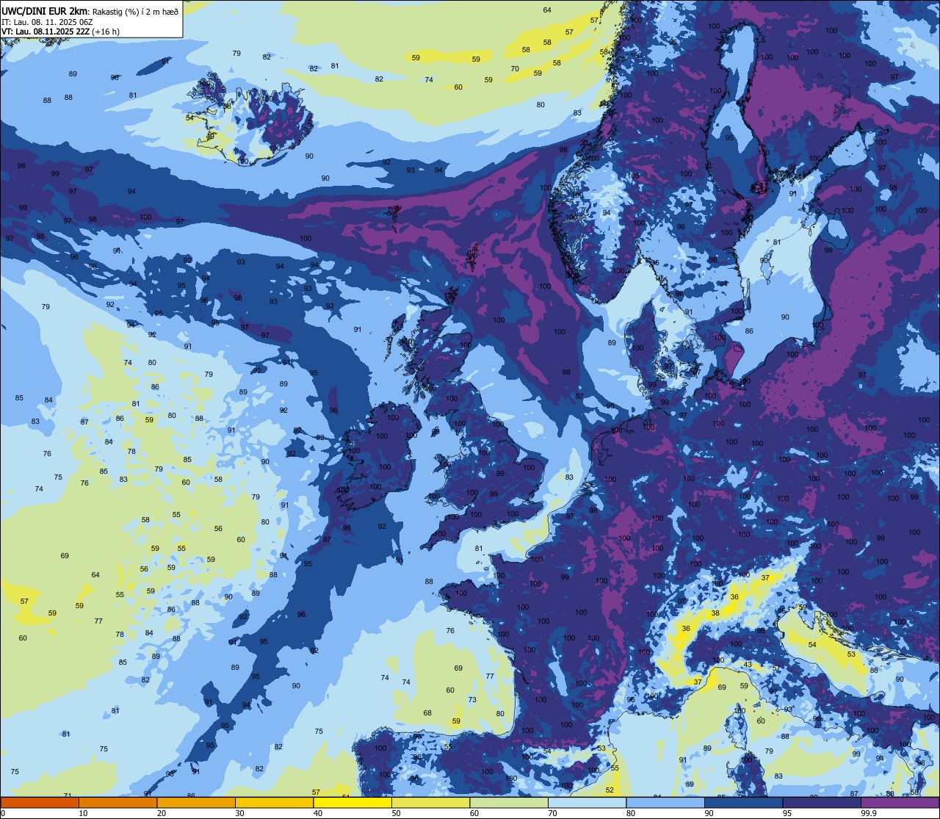Select the "68" humidity value on the map
Screen dimensions: 940x819
pyautogui.click(x=427, y=713)
